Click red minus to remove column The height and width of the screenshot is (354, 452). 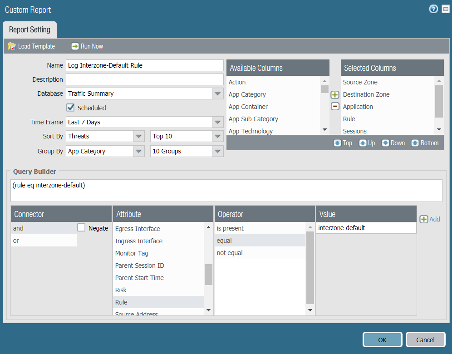[335, 107]
